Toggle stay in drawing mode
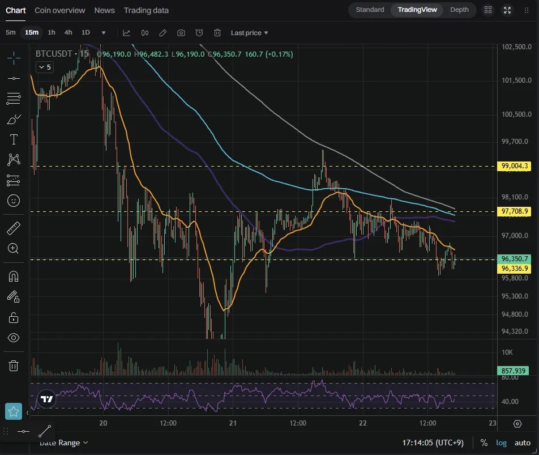539x455 pixels. (14, 296)
